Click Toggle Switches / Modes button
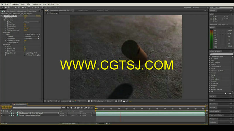The width and height of the screenshot is (234, 131). pyautogui.click(x=69, y=123)
